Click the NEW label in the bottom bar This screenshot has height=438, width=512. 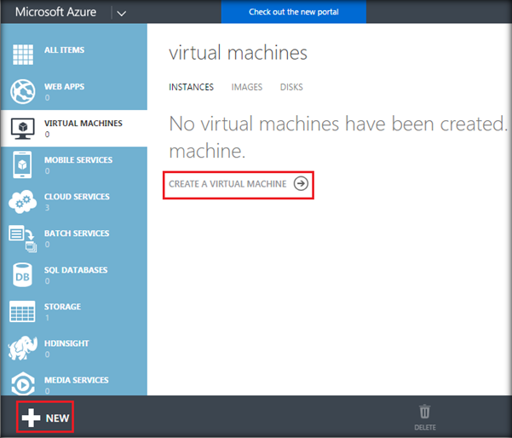coord(57,418)
